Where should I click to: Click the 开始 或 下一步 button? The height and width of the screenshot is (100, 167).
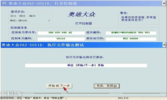pyautogui.click(x=59, y=86)
